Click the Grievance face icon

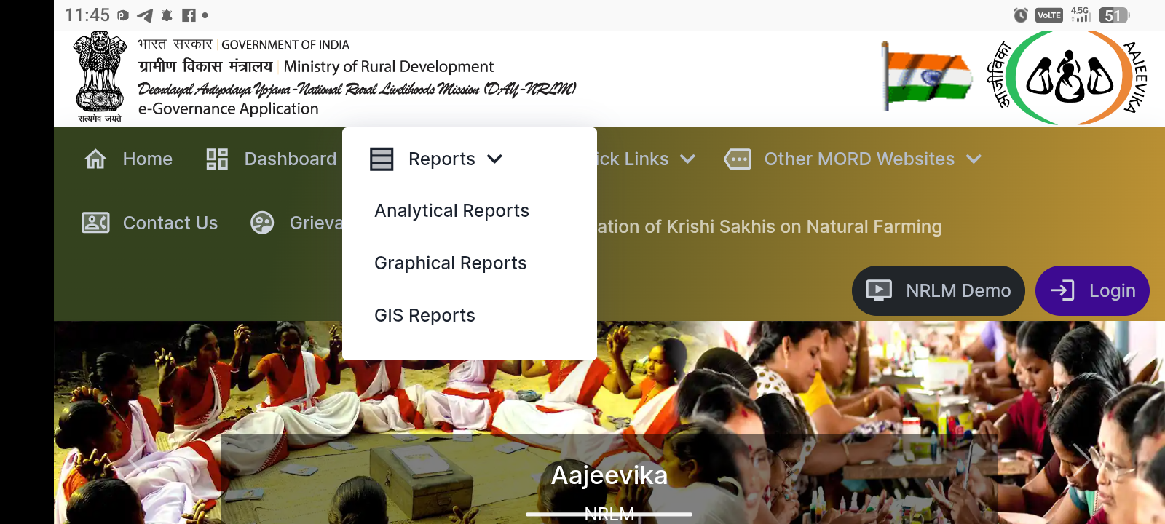(x=262, y=223)
